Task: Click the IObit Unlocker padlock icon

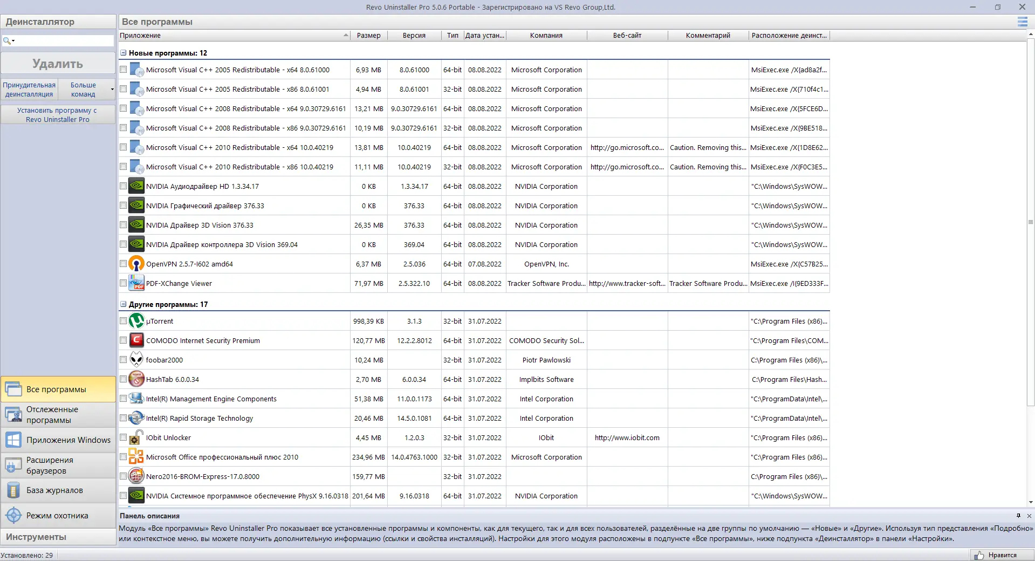Action: pos(136,437)
